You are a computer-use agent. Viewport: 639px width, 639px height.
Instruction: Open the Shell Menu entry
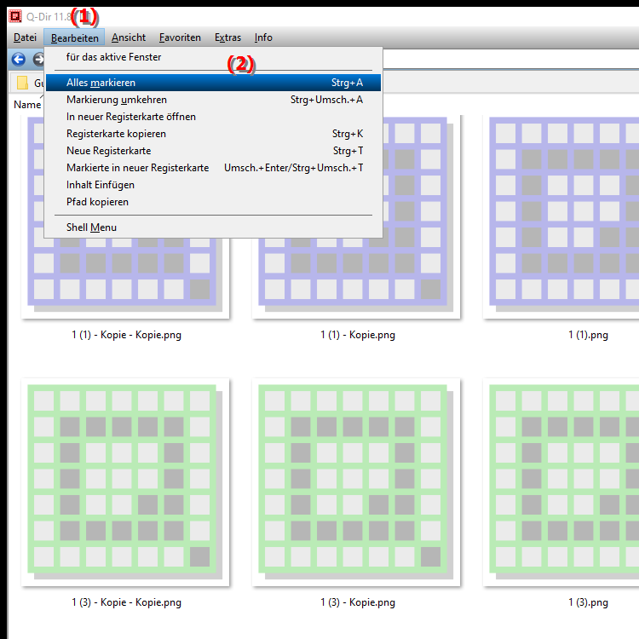213,227
